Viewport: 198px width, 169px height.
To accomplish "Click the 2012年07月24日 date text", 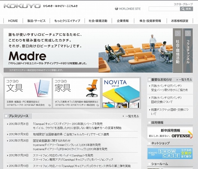I will 19,155.
